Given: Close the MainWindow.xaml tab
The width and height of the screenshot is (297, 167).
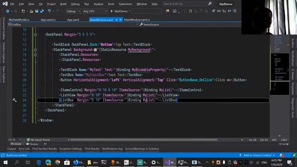Looking at the screenshot, I should (121, 19).
